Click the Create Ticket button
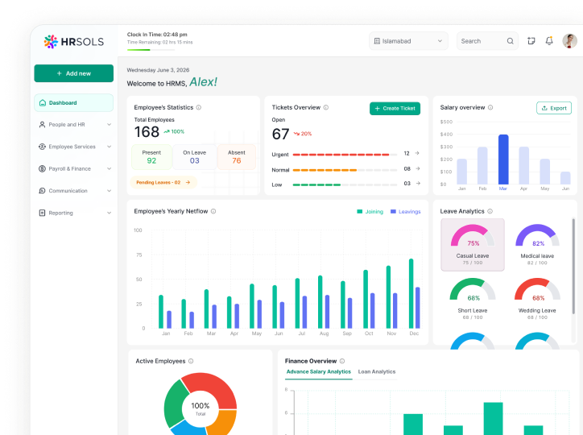 395,109
